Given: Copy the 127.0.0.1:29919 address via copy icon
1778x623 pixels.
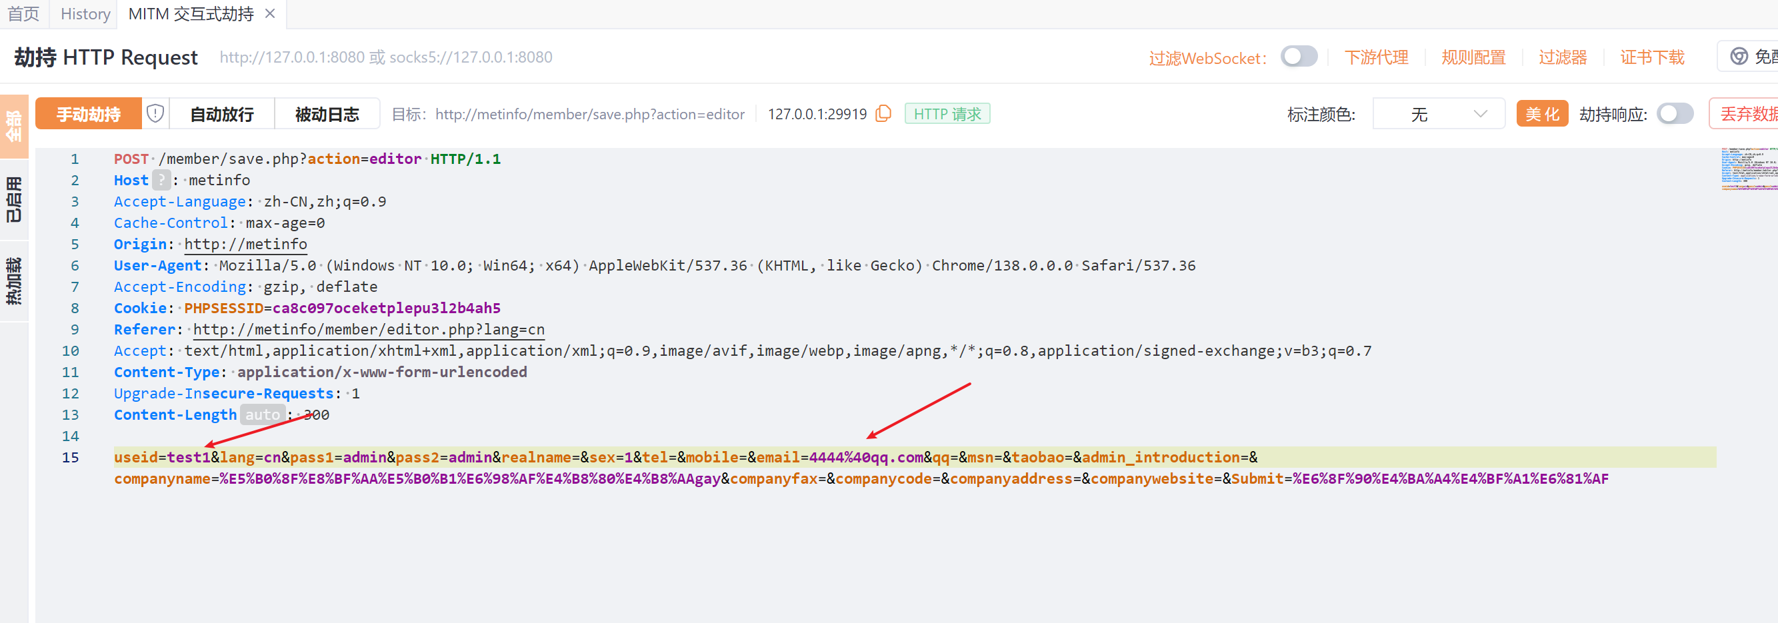Looking at the screenshot, I should click(883, 114).
